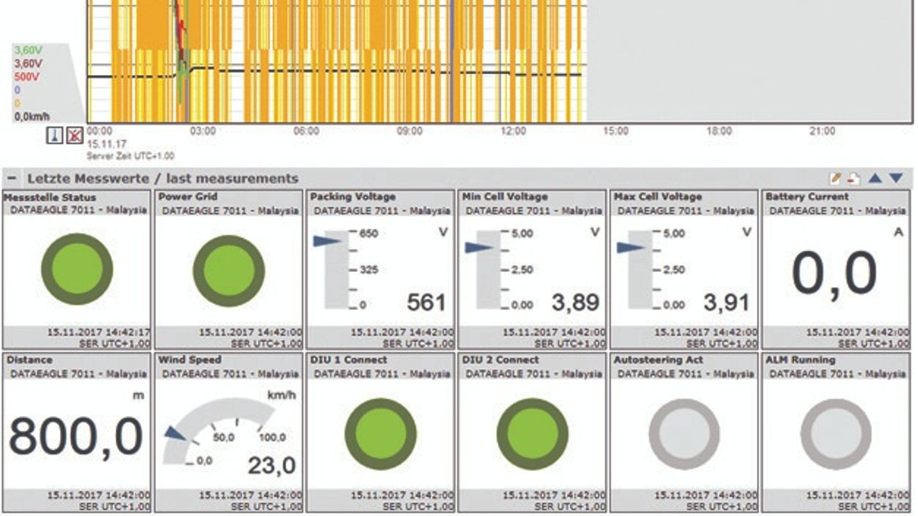
Task: Move the measurements panel up with the up arrow
Action: (875, 179)
